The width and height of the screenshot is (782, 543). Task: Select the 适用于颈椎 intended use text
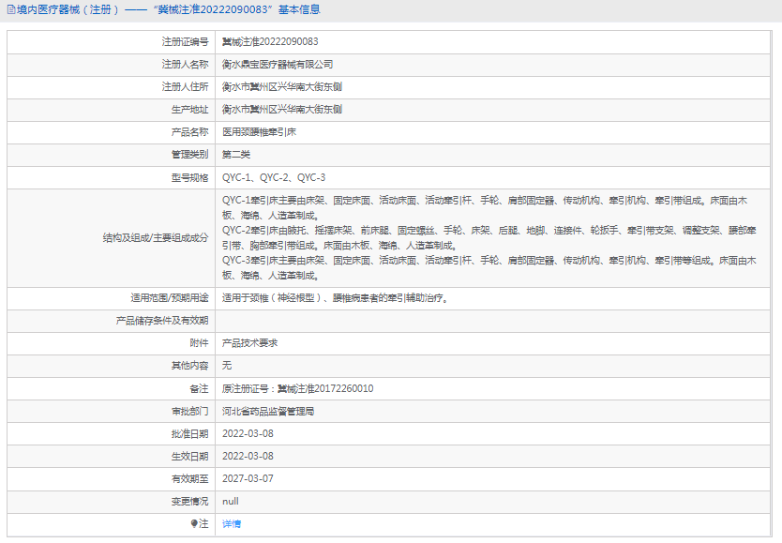coord(336,297)
